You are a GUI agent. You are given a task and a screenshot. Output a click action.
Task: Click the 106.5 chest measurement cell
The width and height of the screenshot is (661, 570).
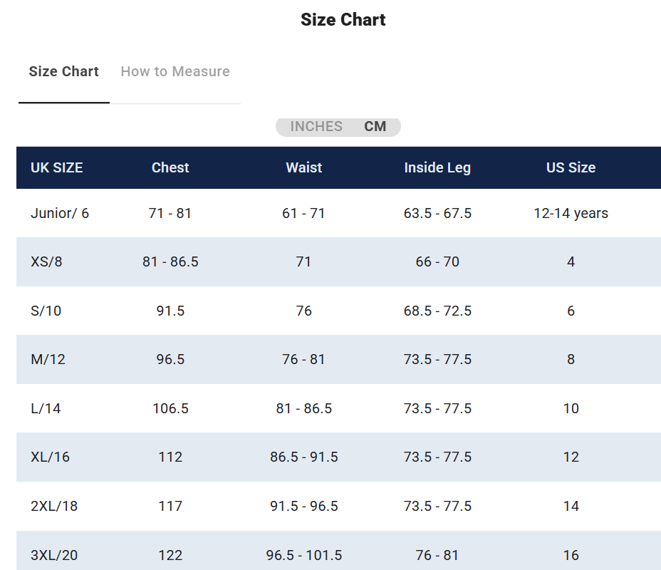(x=170, y=409)
